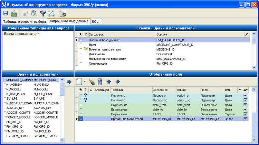Check the box next to FM_ORG_ID field
Screen dimensions: 259x145
click(5, 126)
